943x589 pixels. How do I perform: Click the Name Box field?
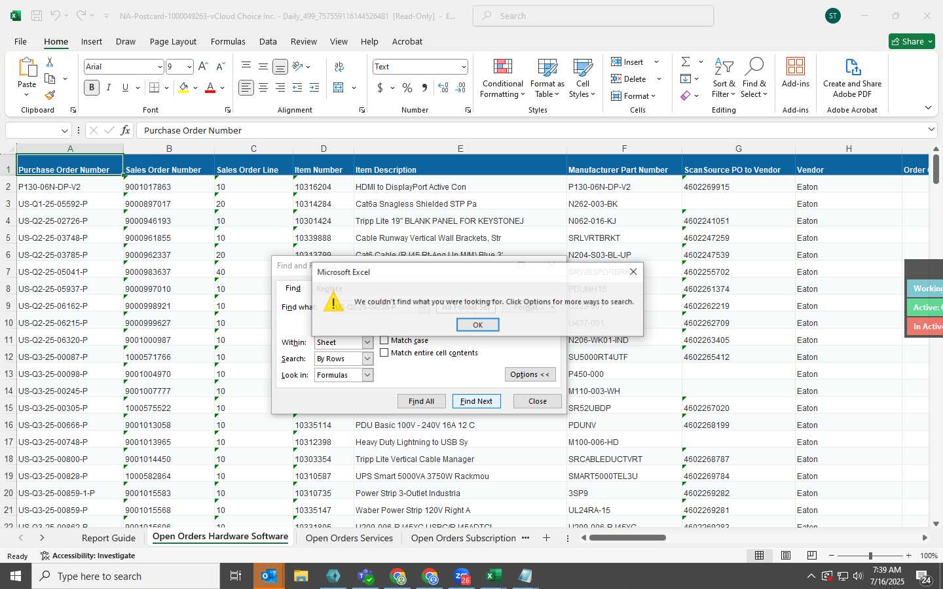click(33, 130)
